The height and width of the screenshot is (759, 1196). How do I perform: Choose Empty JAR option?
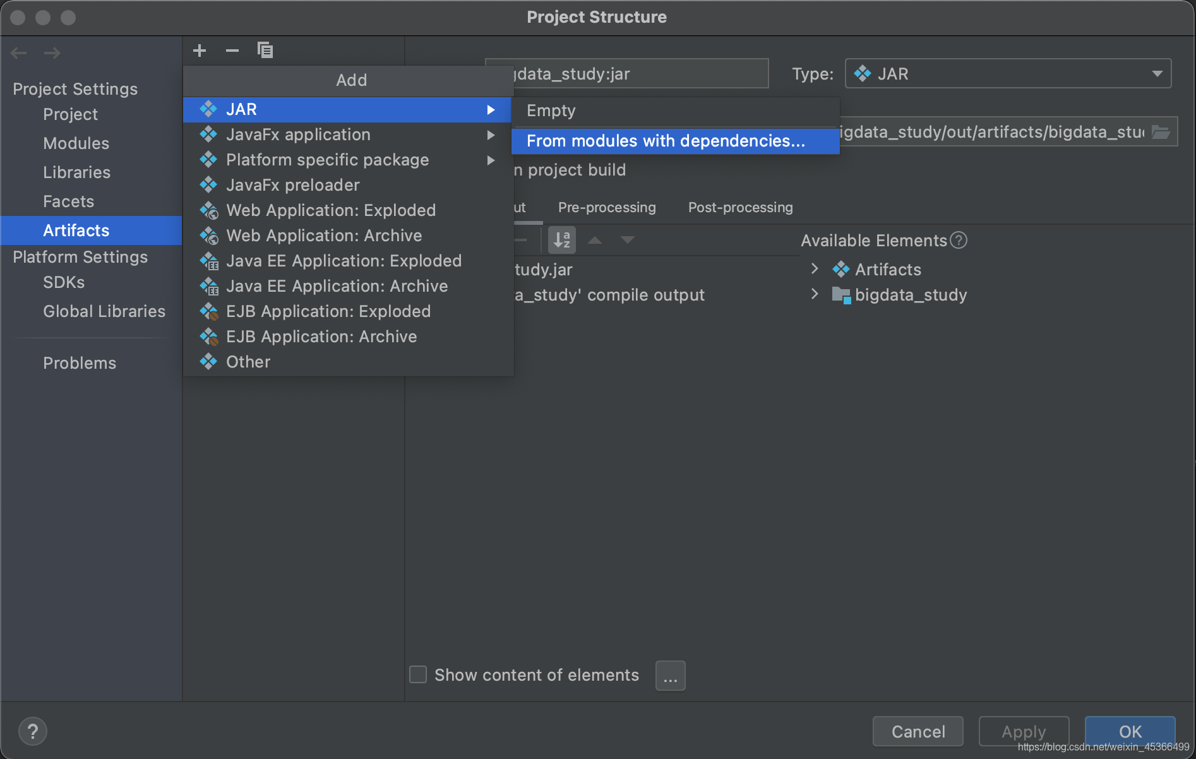pos(676,111)
